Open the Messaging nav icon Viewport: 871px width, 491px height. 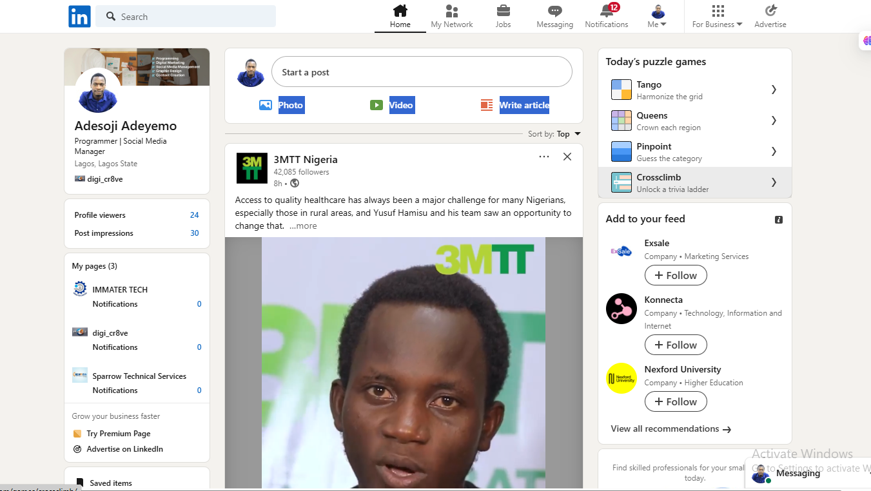(554, 12)
